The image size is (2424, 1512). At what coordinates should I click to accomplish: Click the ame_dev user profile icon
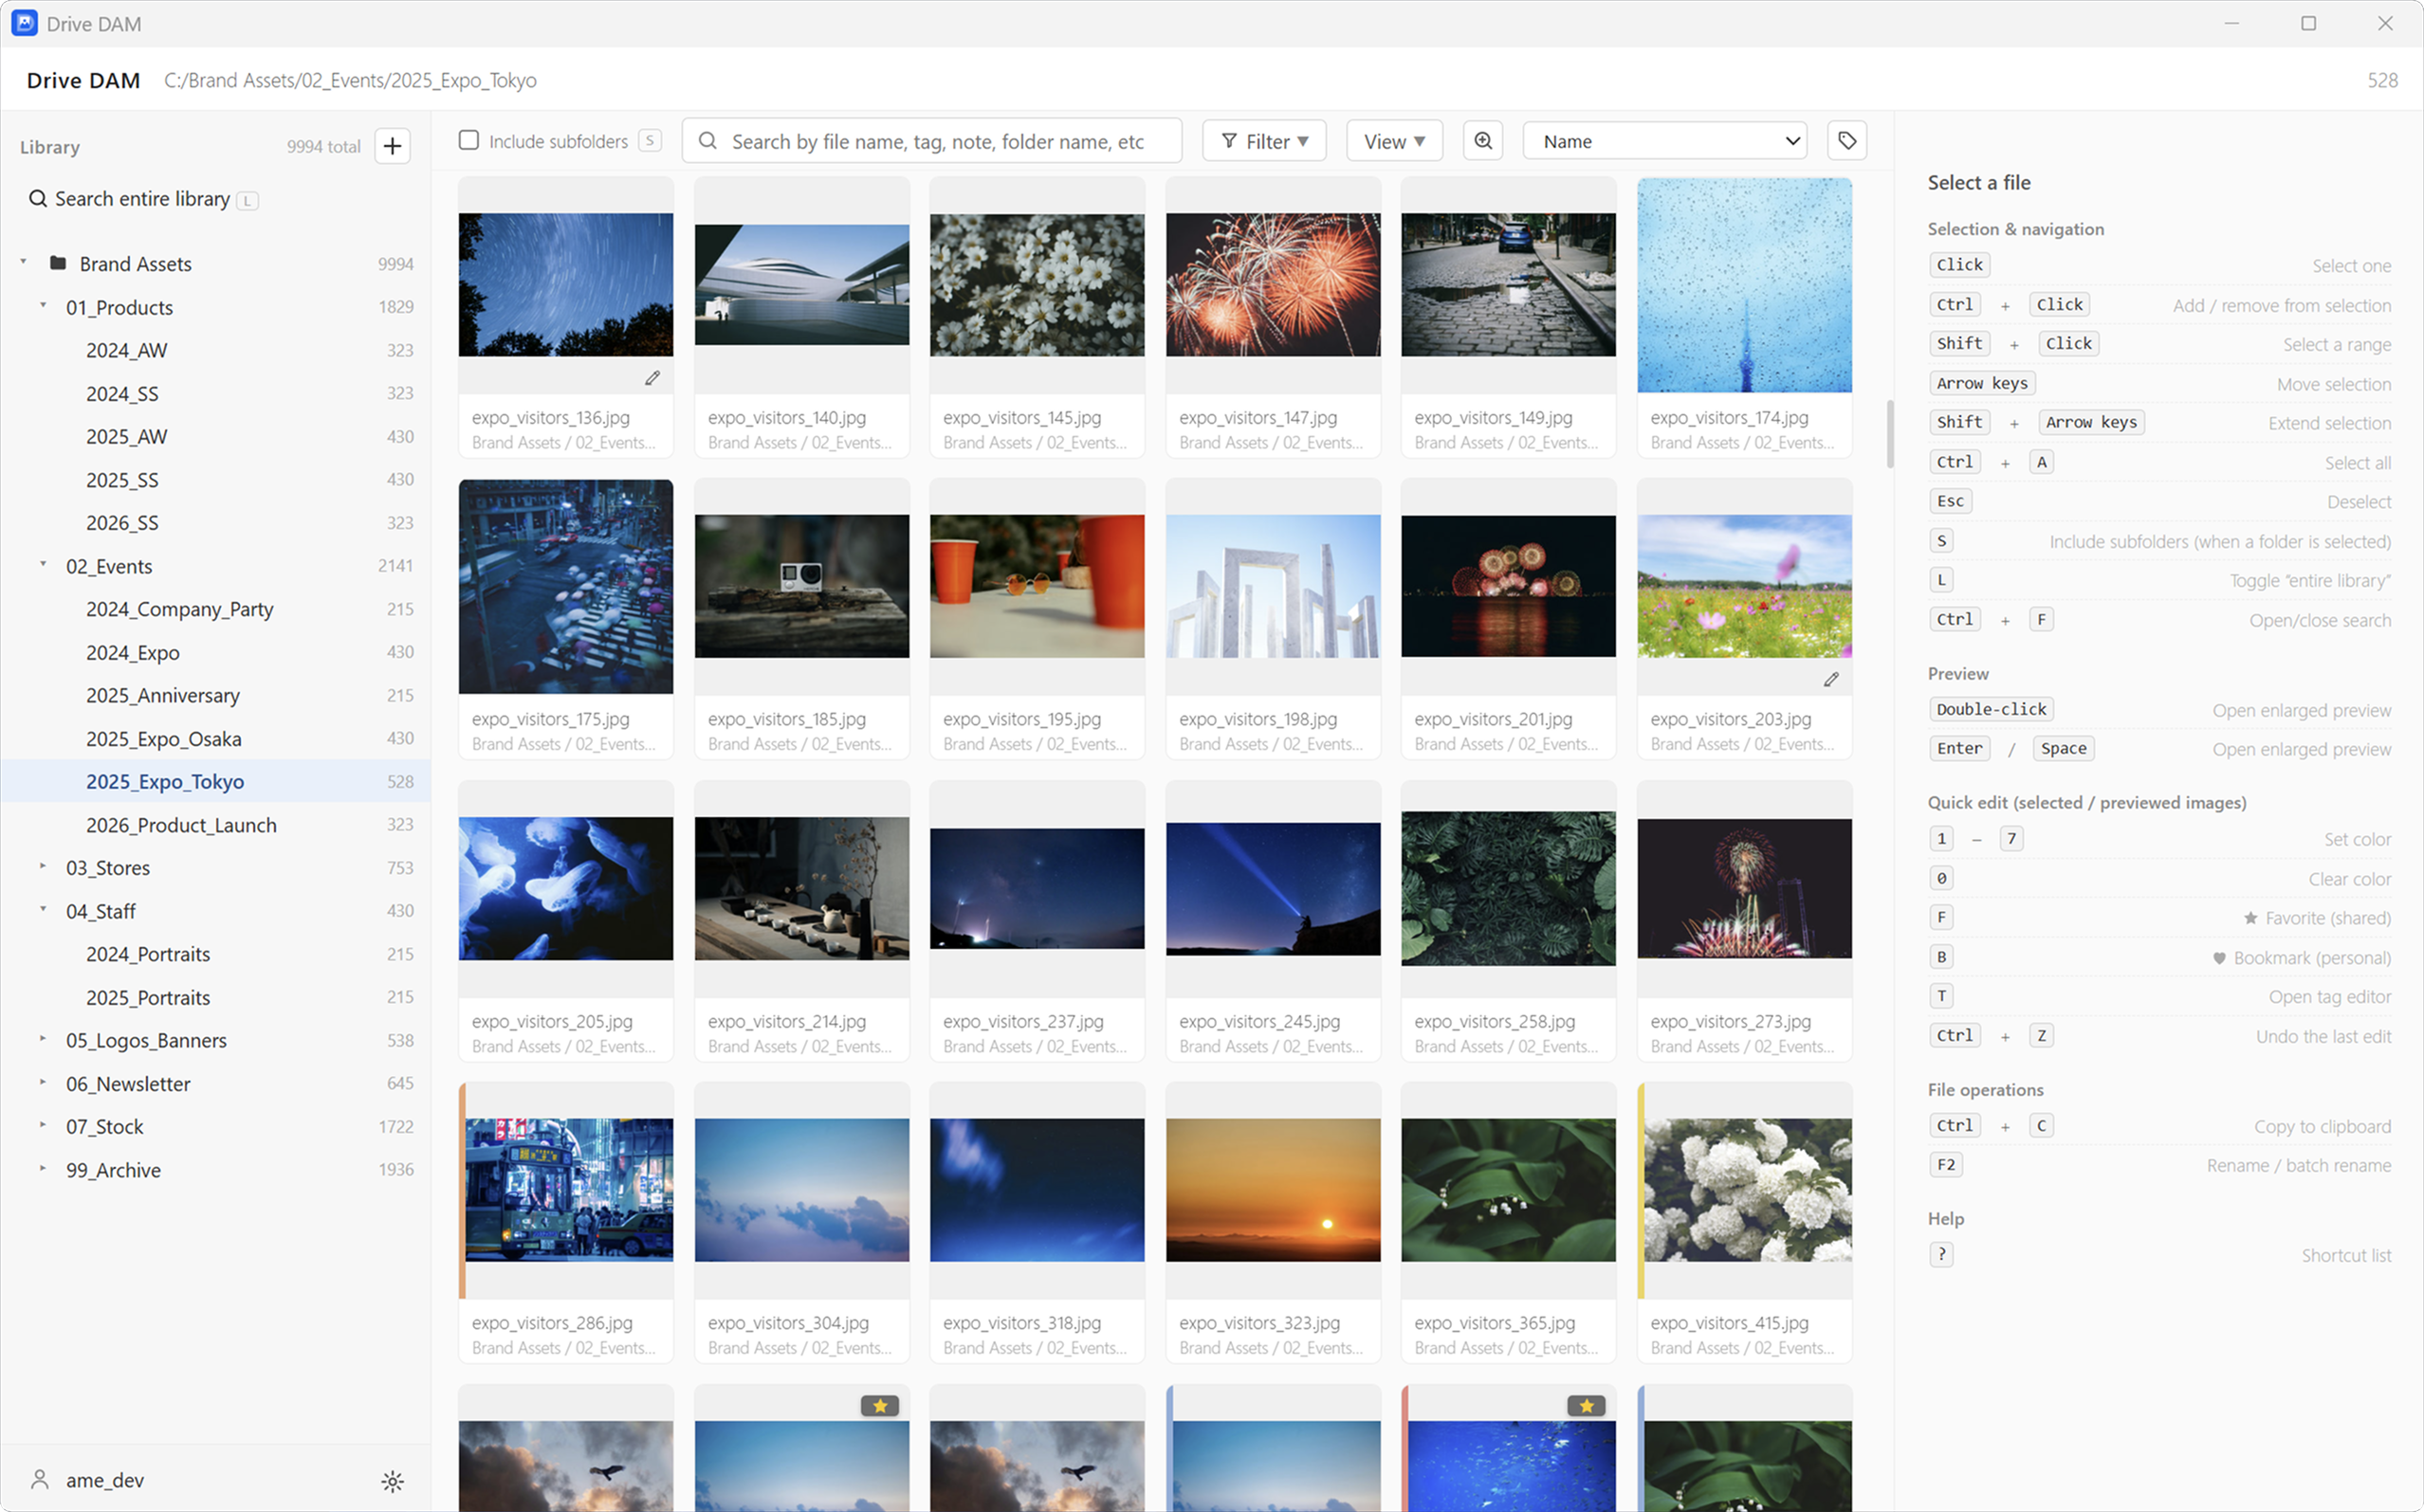coord(40,1480)
